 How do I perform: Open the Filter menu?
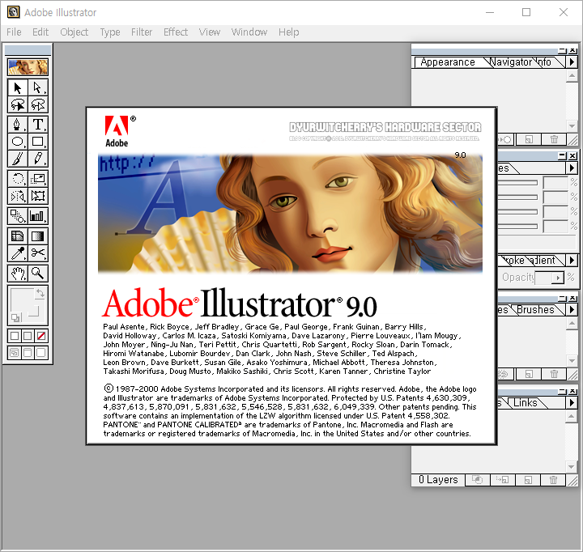coord(142,32)
